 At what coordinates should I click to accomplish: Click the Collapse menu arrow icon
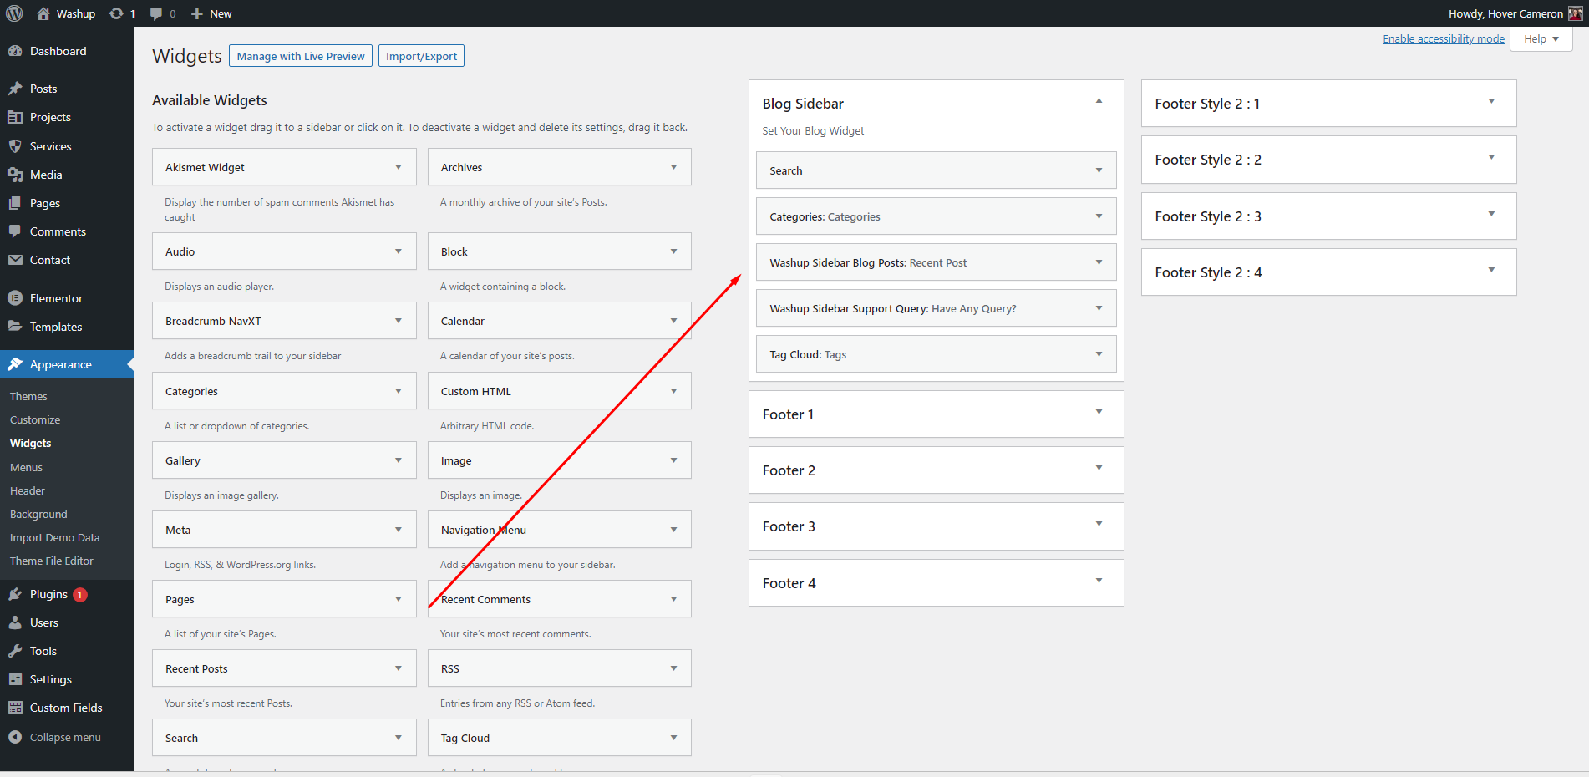click(15, 737)
